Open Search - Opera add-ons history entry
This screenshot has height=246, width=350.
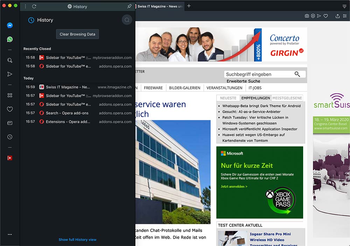77,113
